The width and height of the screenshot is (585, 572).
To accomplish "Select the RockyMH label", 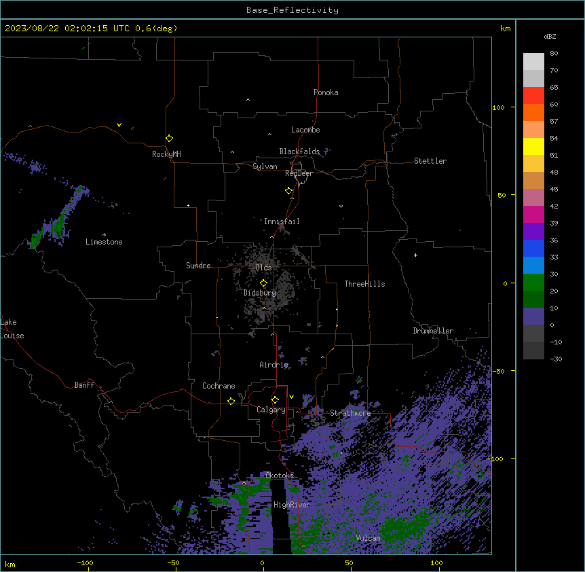I will pos(166,154).
